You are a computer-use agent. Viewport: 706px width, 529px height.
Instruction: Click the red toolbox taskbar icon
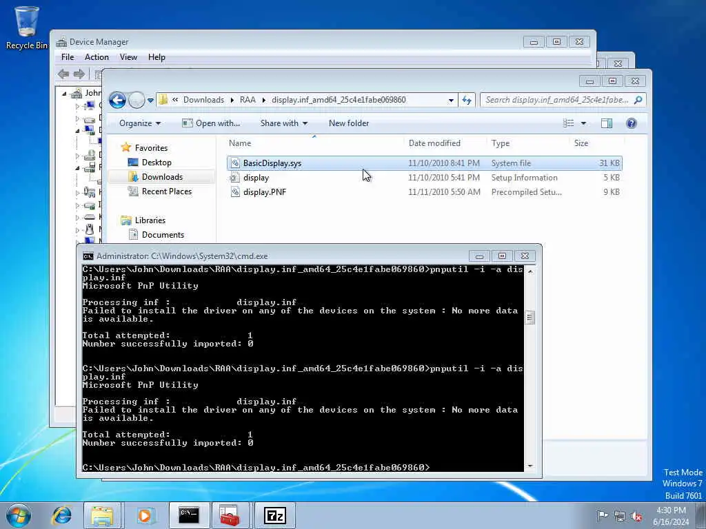click(230, 515)
